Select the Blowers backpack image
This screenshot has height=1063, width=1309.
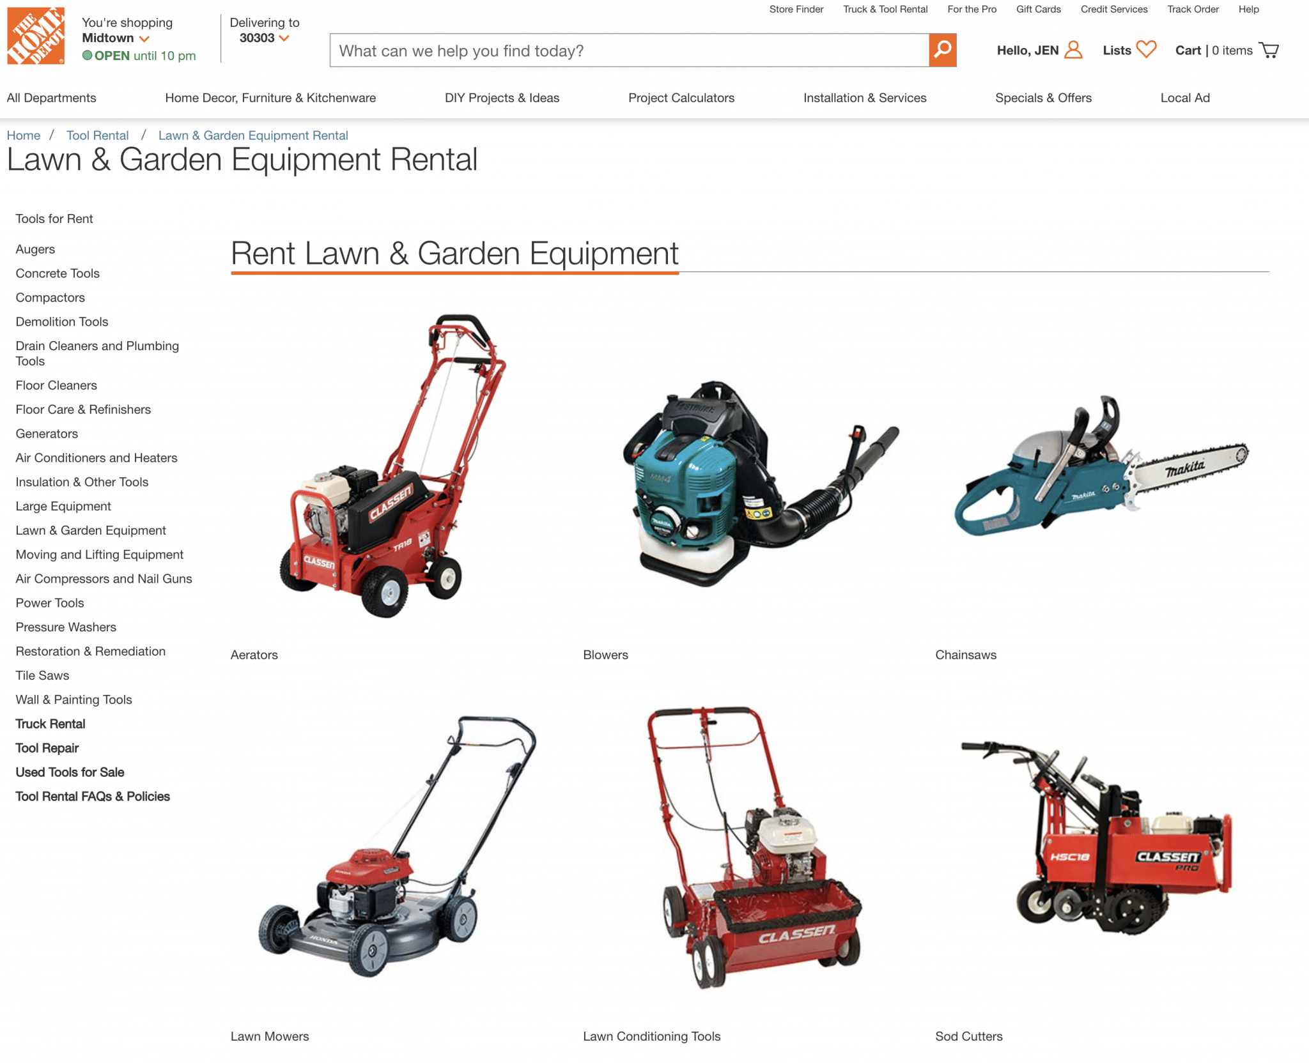point(761,484)
